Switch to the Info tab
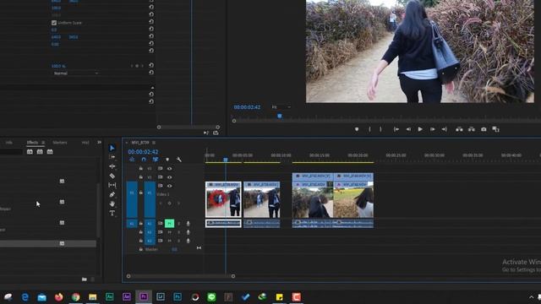Screen dimensions: 541x304 [9, 143]
